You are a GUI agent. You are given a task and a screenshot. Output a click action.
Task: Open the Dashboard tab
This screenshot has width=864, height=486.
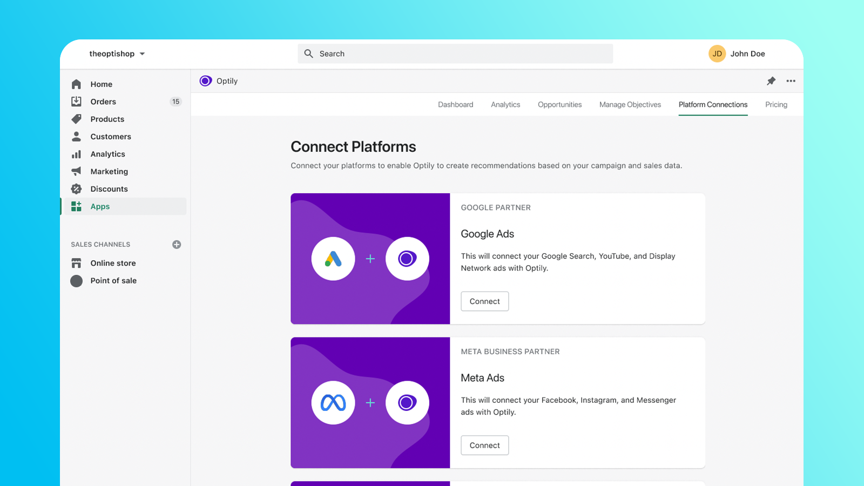[455, 105]
